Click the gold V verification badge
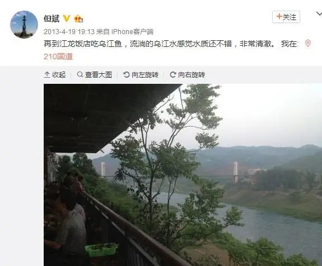 66,18
